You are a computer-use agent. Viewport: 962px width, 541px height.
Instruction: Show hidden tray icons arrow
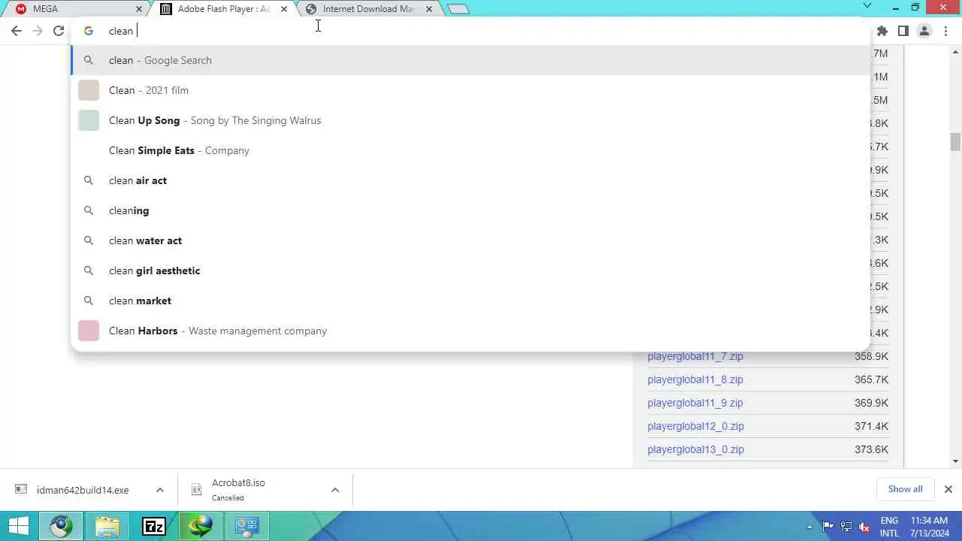click(x=810, y=526)
